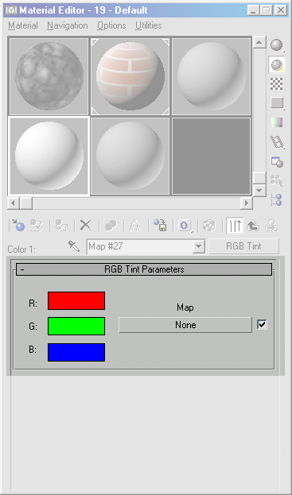Pick material with the eyedropper icon
Image resolution: width=292 pixels, height=495 pixels.
[74, 246]
